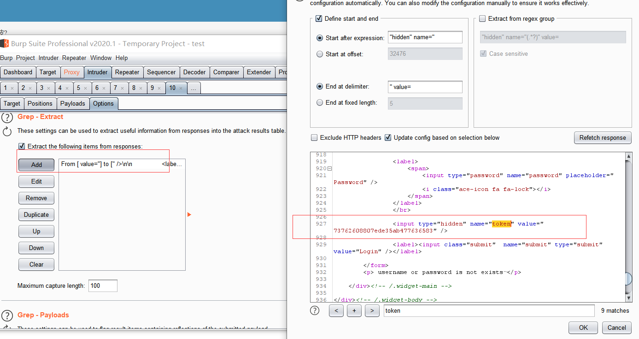
Task: Enable Extract from regex group checkbox
Action: [x=482, y=19]
